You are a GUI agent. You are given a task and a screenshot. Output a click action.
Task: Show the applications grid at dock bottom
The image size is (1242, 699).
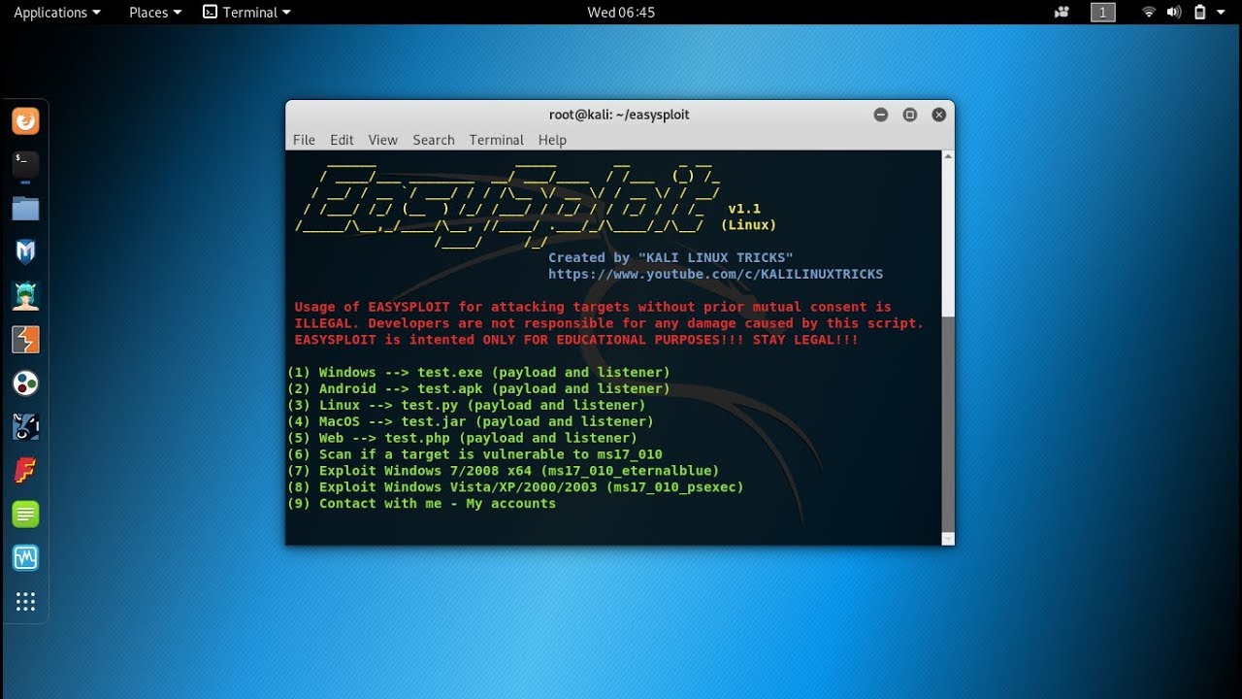(x=24, y=601)
